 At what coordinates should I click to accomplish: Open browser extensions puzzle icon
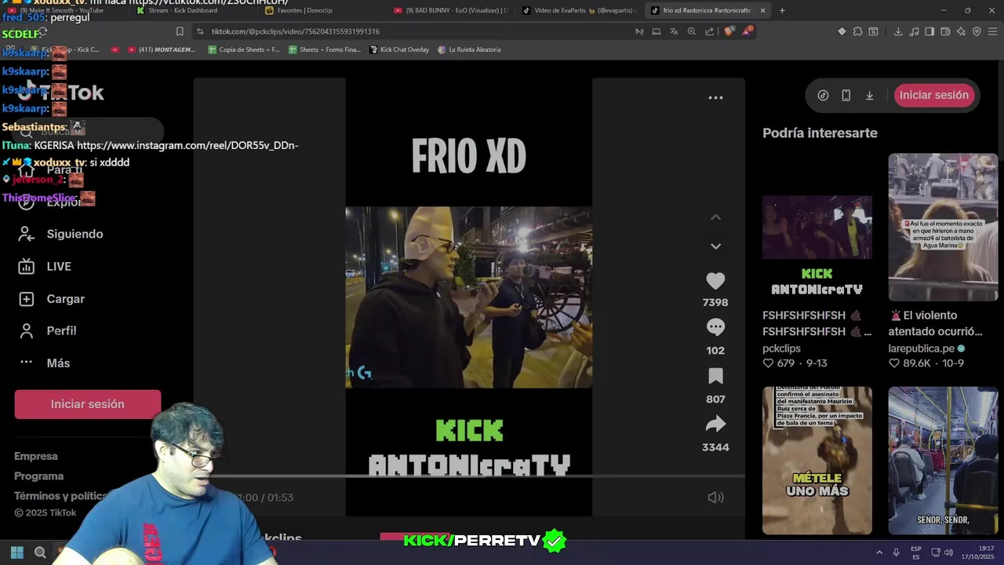857,31
